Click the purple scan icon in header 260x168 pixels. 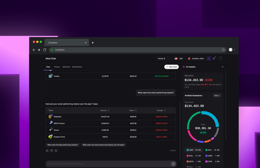coord(209,58)
